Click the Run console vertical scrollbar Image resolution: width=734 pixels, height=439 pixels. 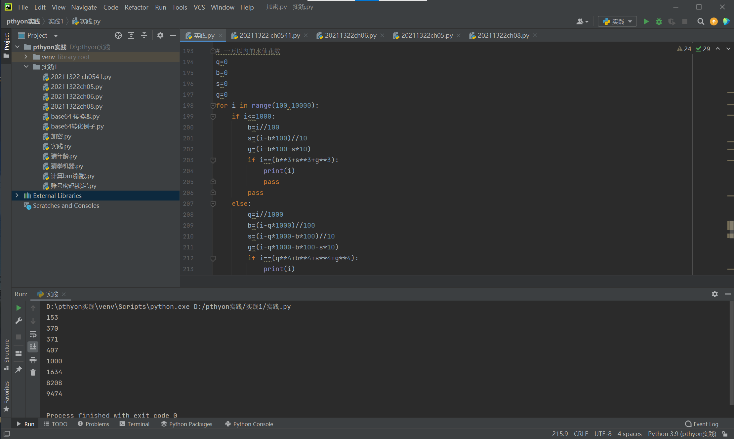(x=731, y=353)
